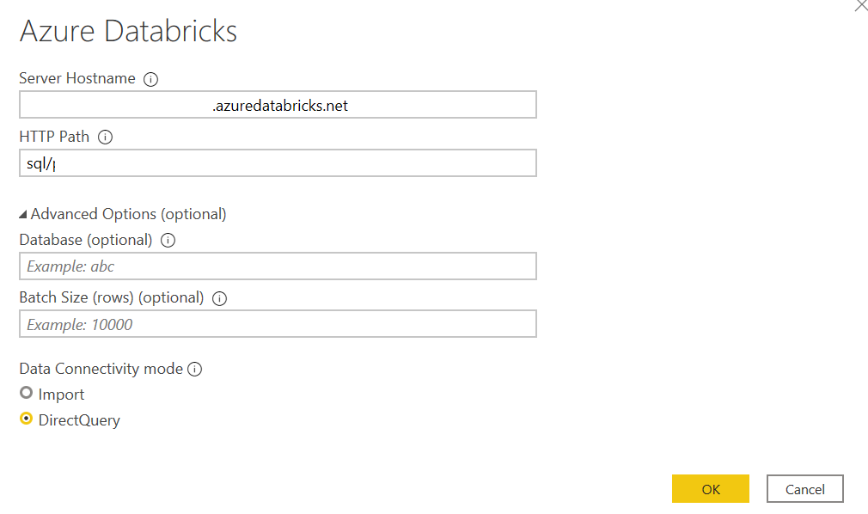Click the Batch Size (rows) (optional) label

pyautogui.click(x=111, y=298)
